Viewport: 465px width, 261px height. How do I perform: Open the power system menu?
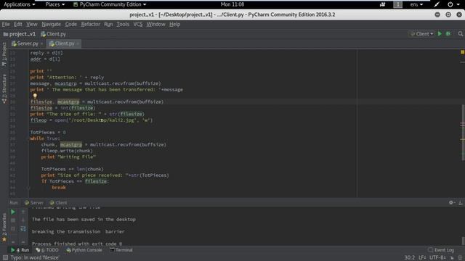(453, 4)
